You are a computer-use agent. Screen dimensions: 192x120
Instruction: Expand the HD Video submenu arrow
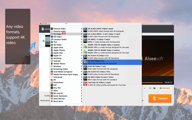click(x=82, y=37)
